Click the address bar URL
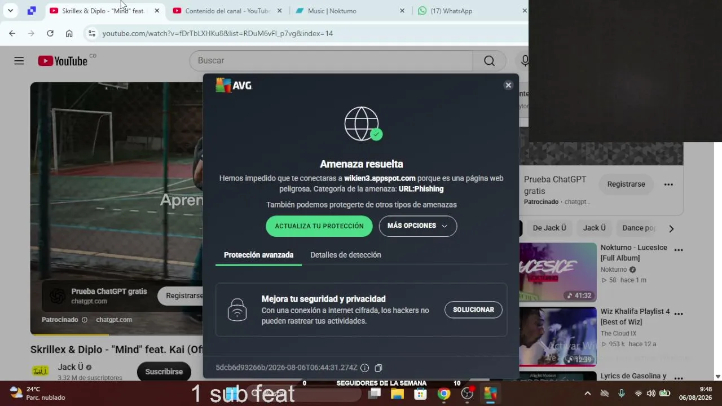This screenshot has height=406, width=722. coord(218,33)
